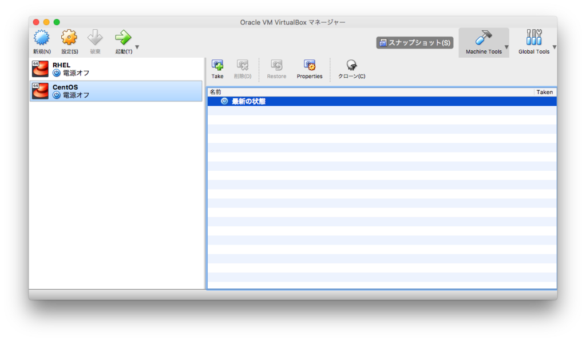Click the スナップショット(S) button
Screen dimensions: 586x341
tap(415, 42)
